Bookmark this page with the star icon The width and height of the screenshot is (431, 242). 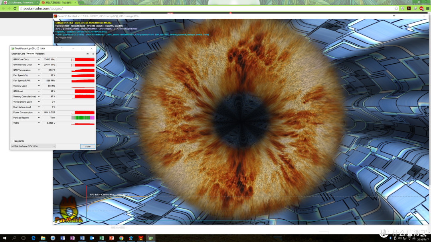[x=396, y=8]
